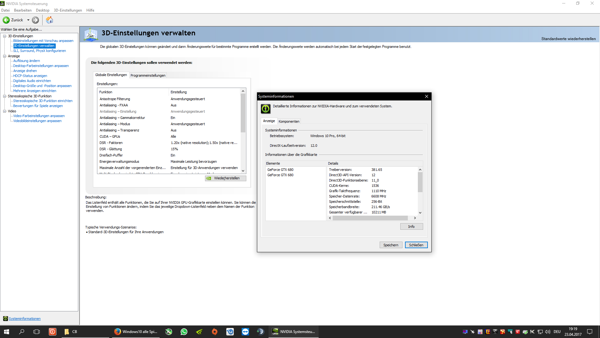Click the green info icon in the Systeminformationen dialog
The width and height of the screenshot is (600, 338).
point(265,109)
